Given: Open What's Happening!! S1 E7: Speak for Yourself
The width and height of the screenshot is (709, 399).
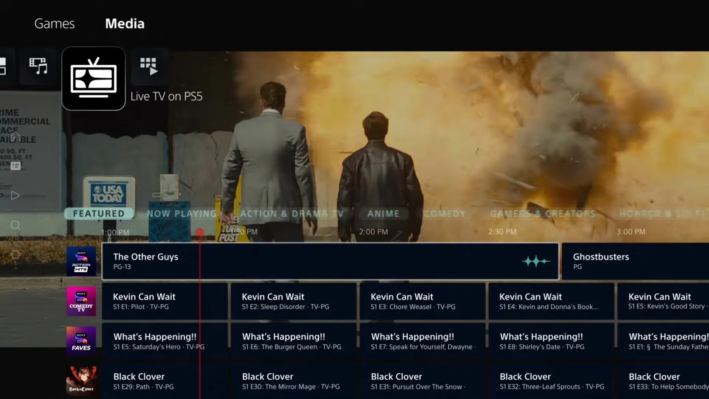Looking at the screenshot, I should [422, 341].
